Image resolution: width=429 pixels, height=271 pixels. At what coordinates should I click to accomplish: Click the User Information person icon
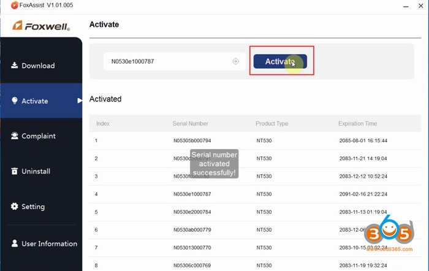pyautogui.click(x=15, y=243)
